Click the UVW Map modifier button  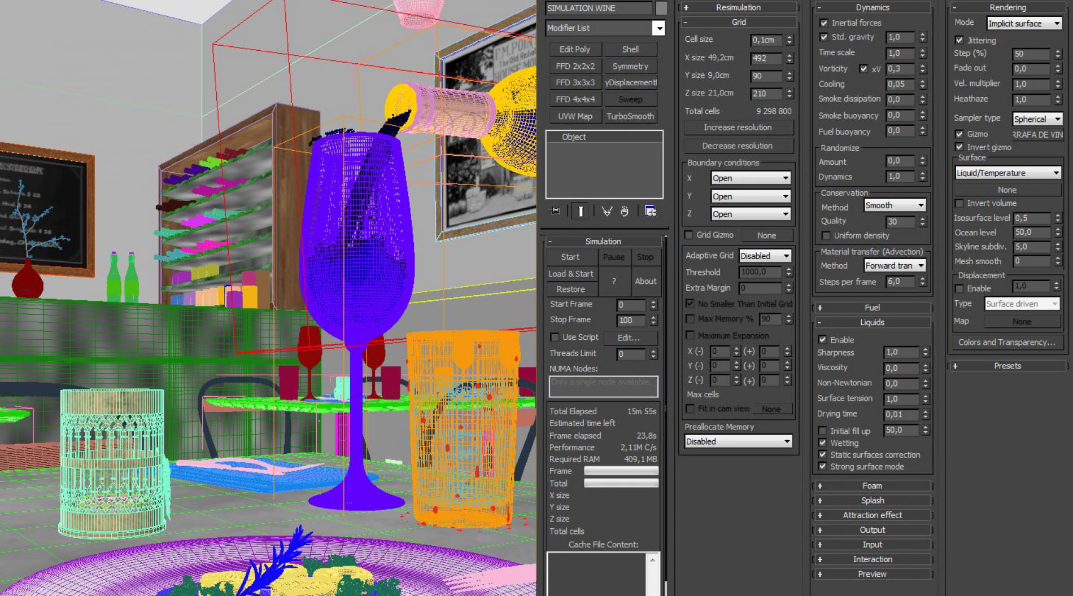[x=574, y=116]
